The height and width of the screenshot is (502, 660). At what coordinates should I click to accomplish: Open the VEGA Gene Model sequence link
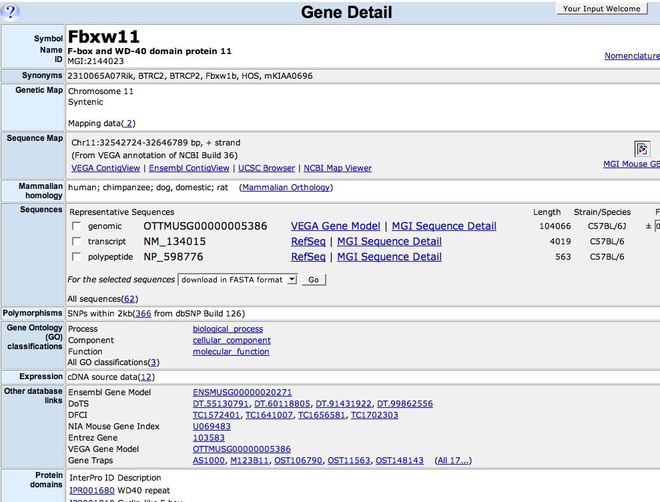pyautogui.click(x=336, y=226)
